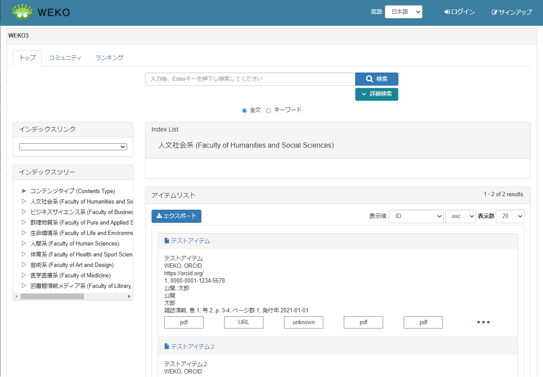Click the WEKO logo icon
The image size is (543, 377).
click(x=22, y=12)
